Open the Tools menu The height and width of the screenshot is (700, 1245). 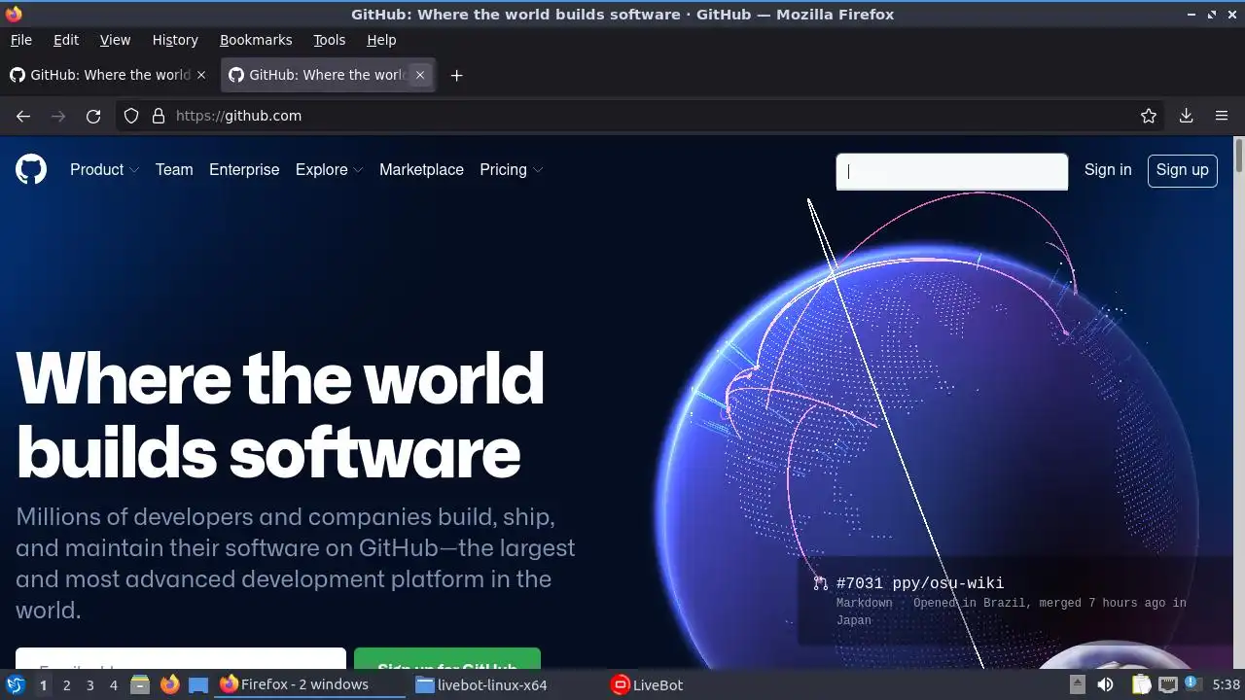point(329,40)
